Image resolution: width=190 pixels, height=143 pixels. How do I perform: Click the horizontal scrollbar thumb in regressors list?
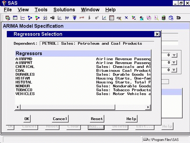[68, 107]
